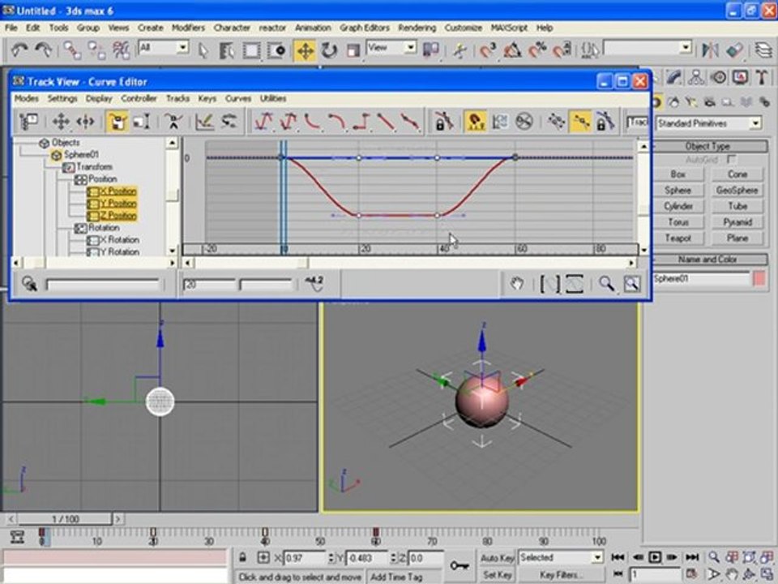Image resolution: width=778 pixels, height=584 pixels.
Task: Set tangents to Auto
Action: pyautogui.click(x=264, y=121)
